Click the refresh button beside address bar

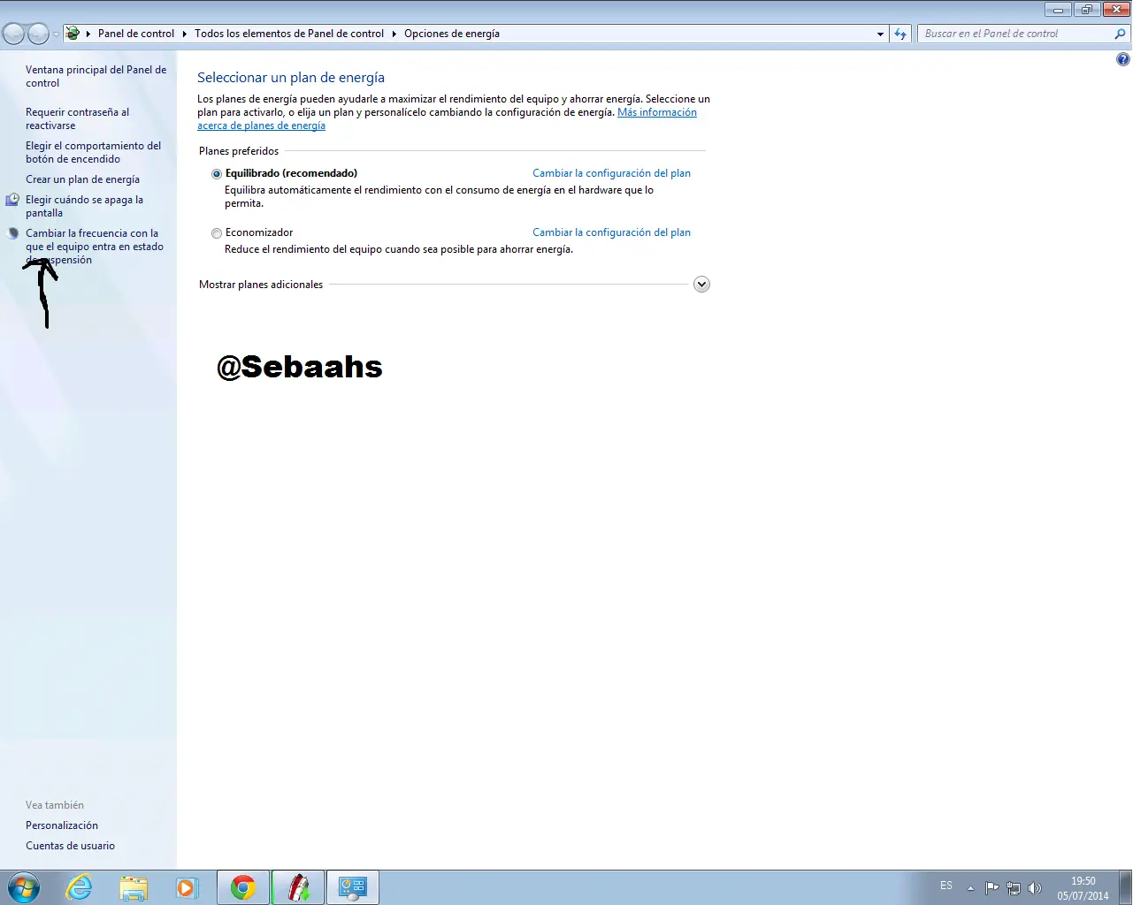click(x=900, y=34)
